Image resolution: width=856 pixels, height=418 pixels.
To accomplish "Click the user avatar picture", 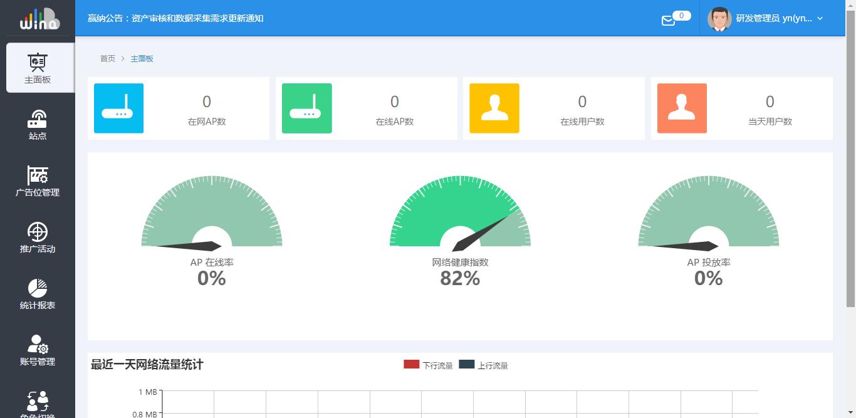I will tap(719, 19).
